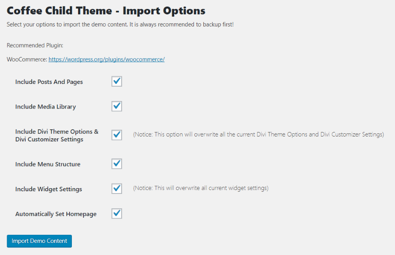395x255 pixels.
Task: Click the 'Recommended Plugin:' text
Action: (35, 45)
